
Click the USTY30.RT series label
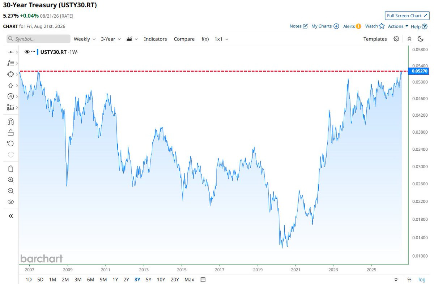(x=54, y=52)
